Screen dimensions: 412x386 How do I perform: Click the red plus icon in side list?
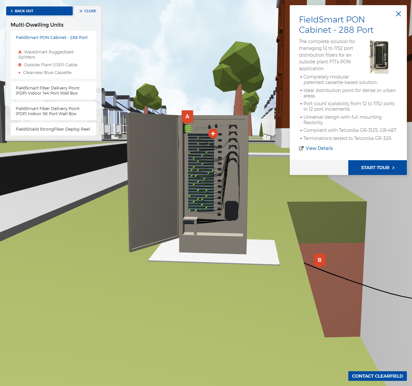pos(19,73)
